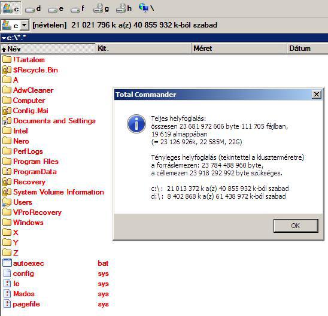328x316 pixels.
Task: Select Io sys file icon
Action: click(7, 284)
